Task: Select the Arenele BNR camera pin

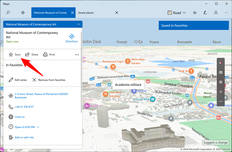Action: pos(153,99)
